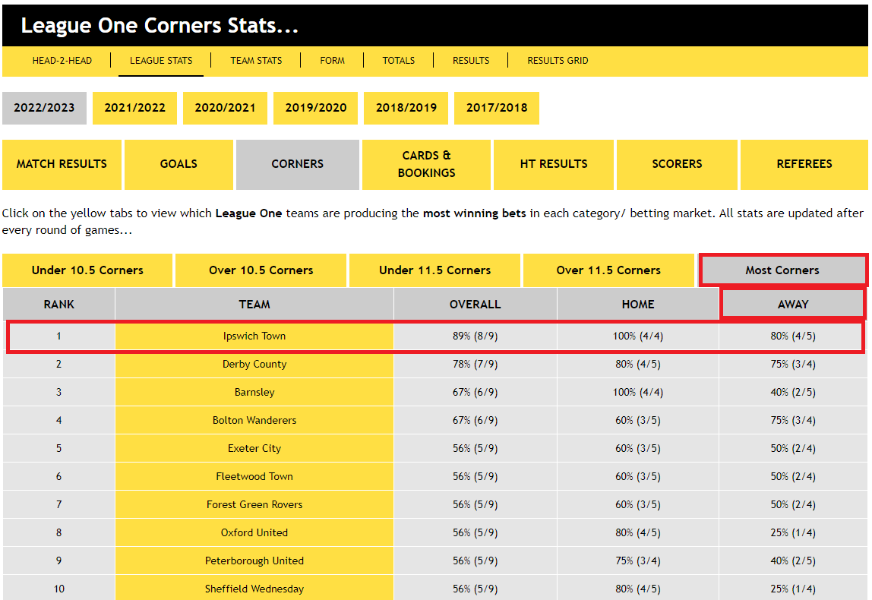872x600 pixels.
Task: Open the TOTALS menu item
Action: click(x=398, y=61)
